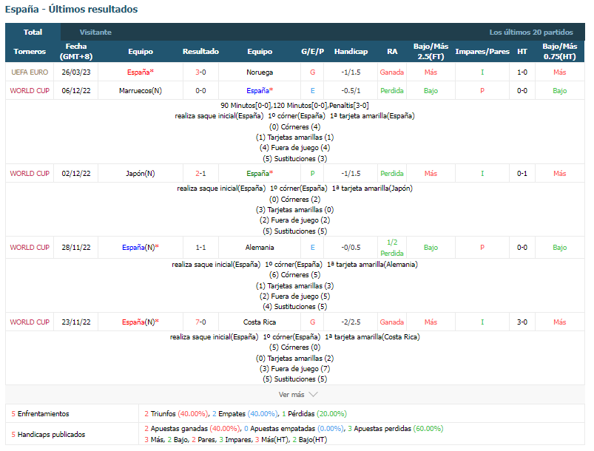Click the Resultado column header
This screenshot has width=594, height=451.
[200, 52]
